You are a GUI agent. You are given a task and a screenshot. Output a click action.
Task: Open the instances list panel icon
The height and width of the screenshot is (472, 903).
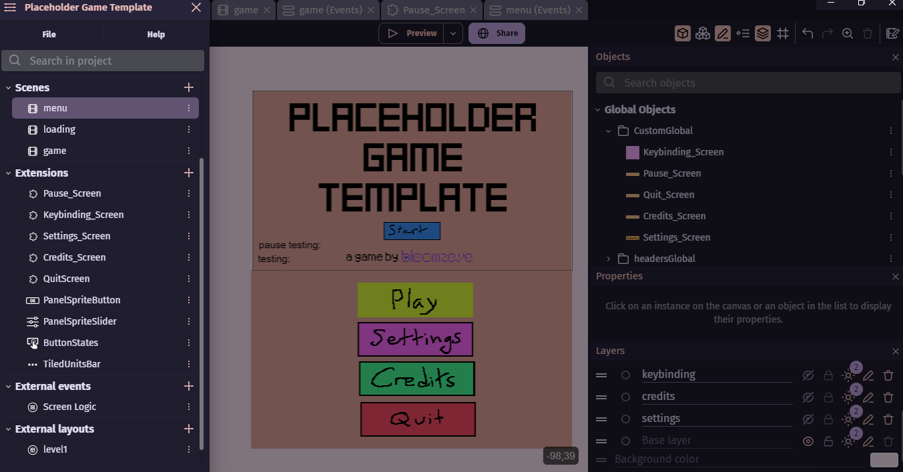pos(743,33)
